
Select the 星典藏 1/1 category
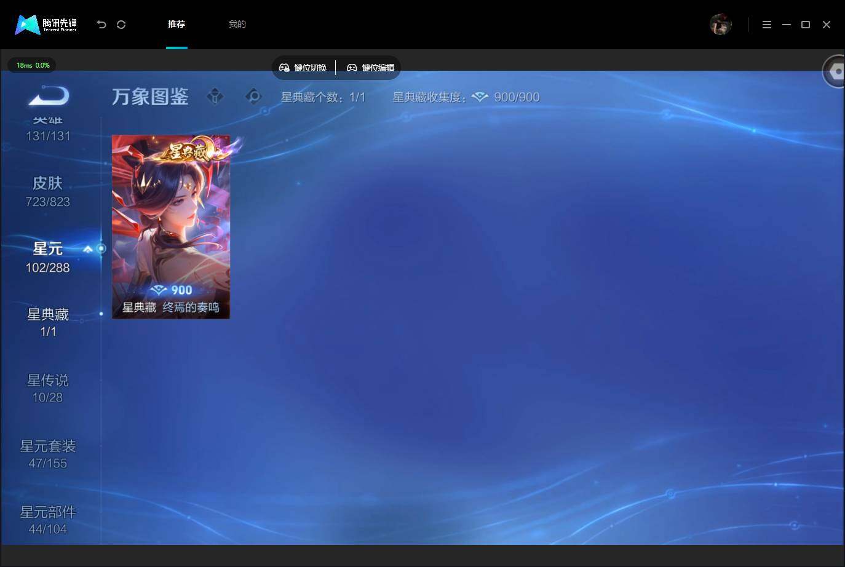tap(48, 323)
